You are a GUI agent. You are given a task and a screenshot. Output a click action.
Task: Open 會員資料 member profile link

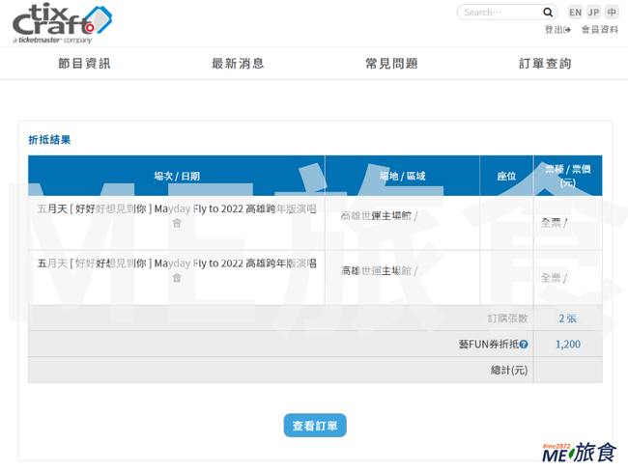tap(600, 30)
